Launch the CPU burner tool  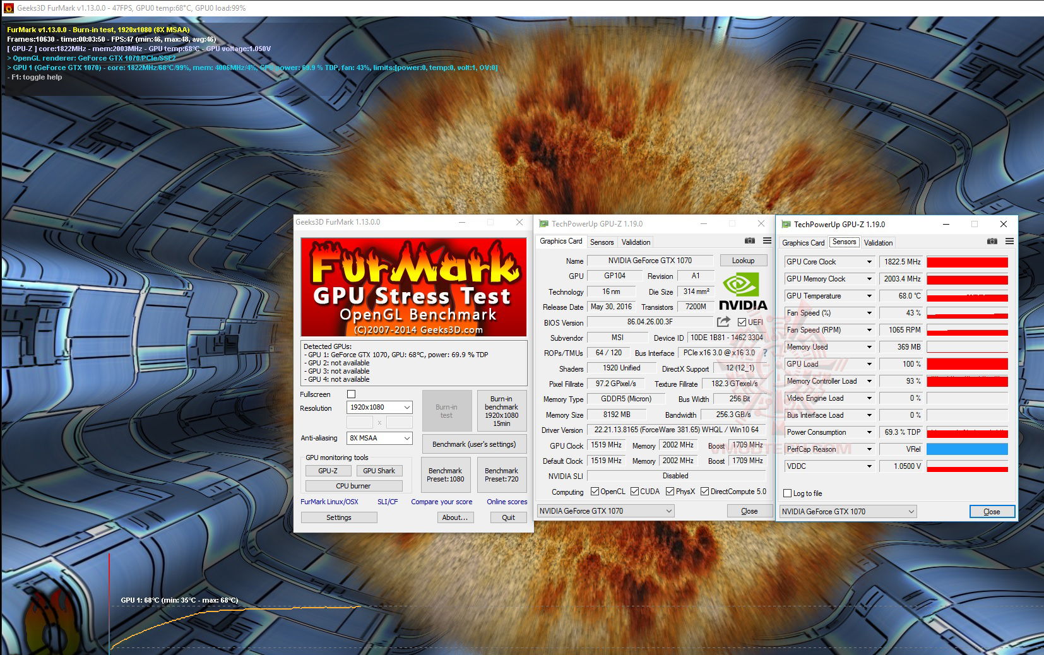point(353,486)
